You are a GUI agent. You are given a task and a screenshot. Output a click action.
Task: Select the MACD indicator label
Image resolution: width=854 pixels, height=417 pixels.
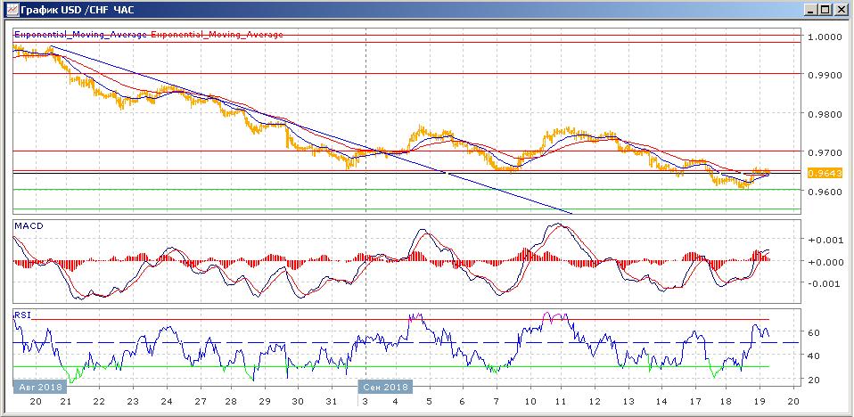click(27, 226)
